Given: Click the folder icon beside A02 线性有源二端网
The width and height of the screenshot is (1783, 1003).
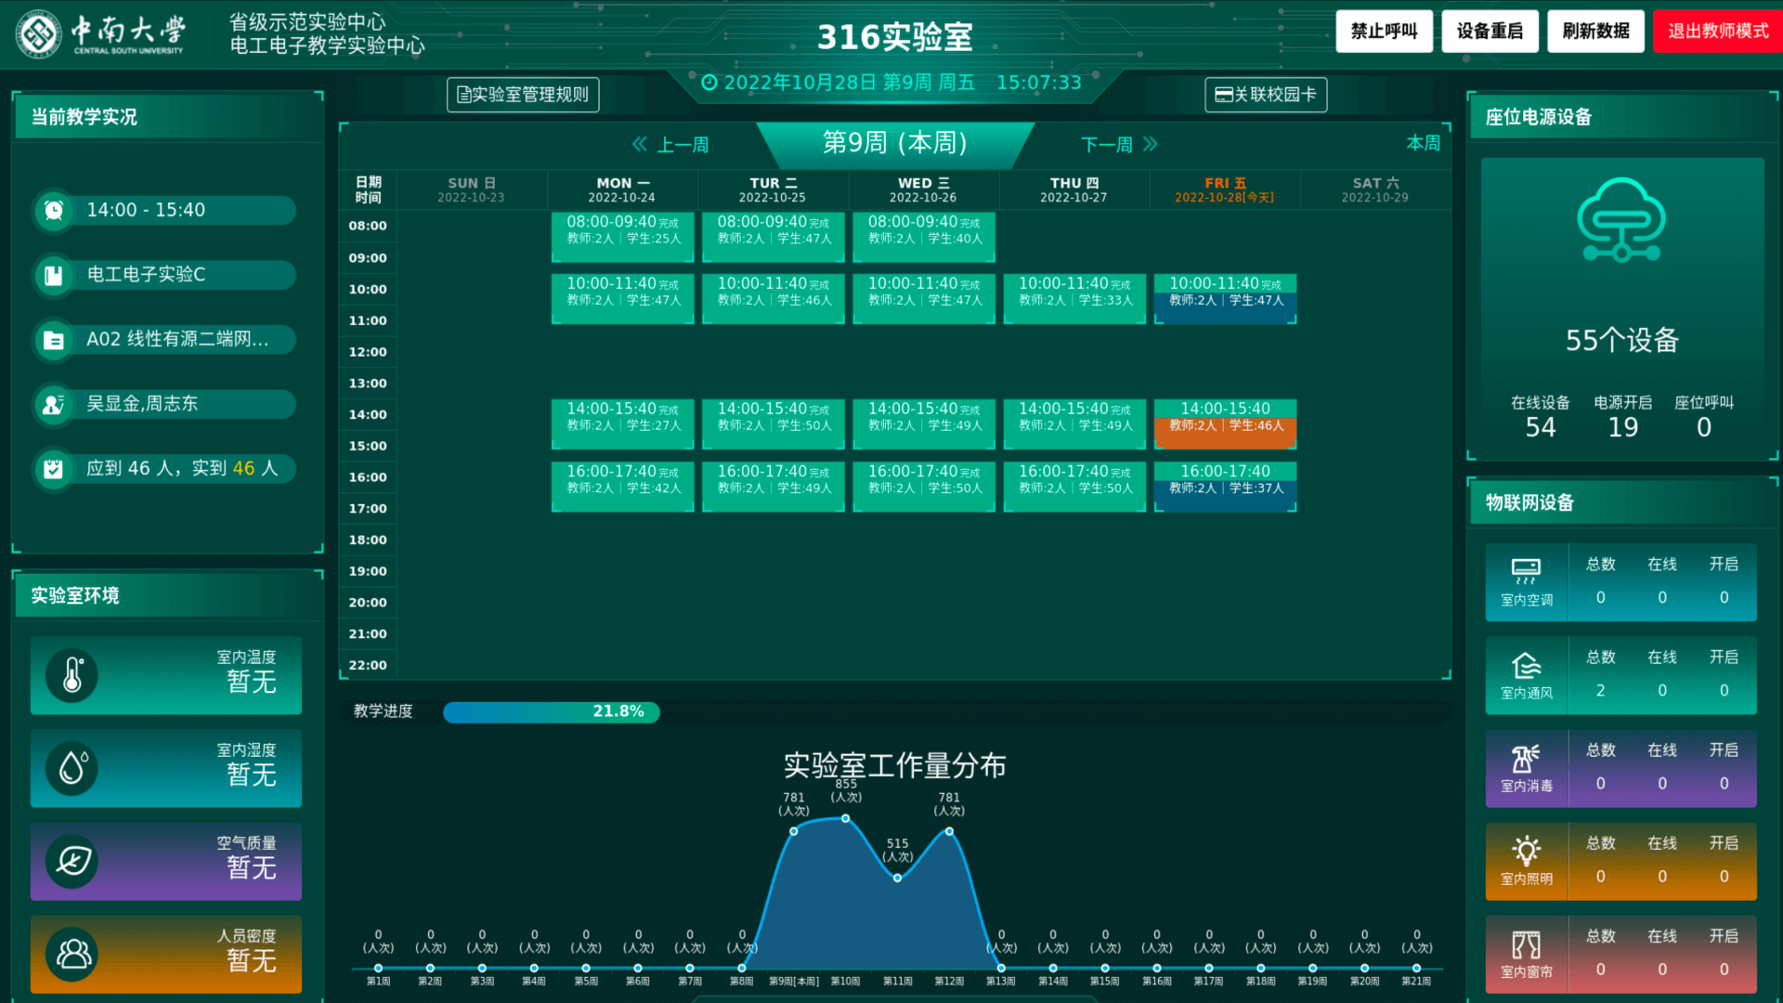Looking at the screenshot, I should pos(53,340).
